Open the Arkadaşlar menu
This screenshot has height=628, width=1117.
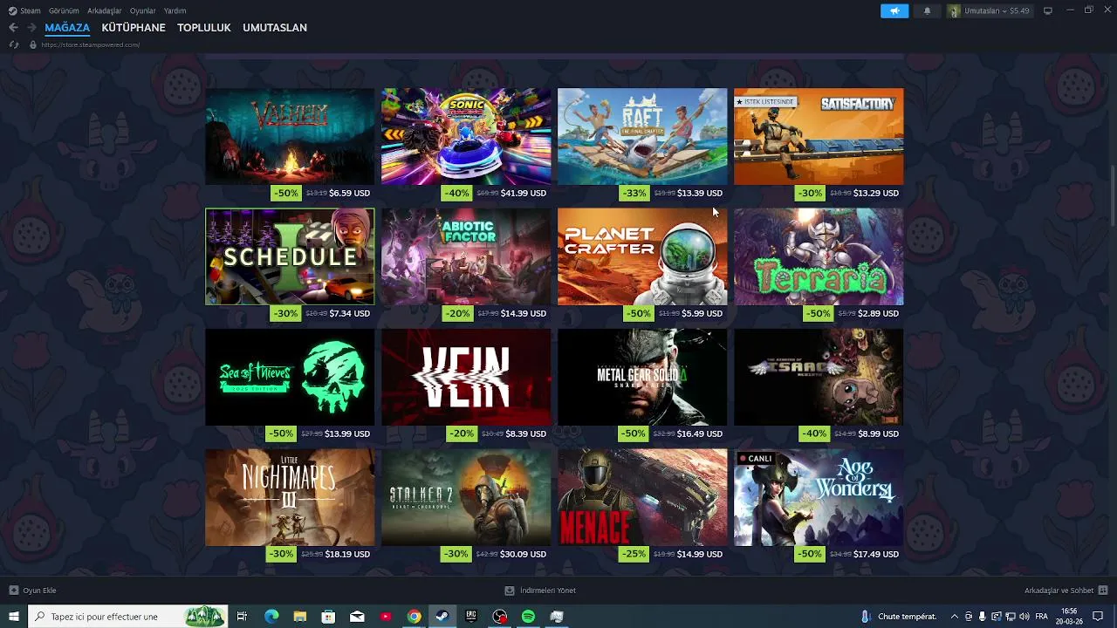click(104, 10)
